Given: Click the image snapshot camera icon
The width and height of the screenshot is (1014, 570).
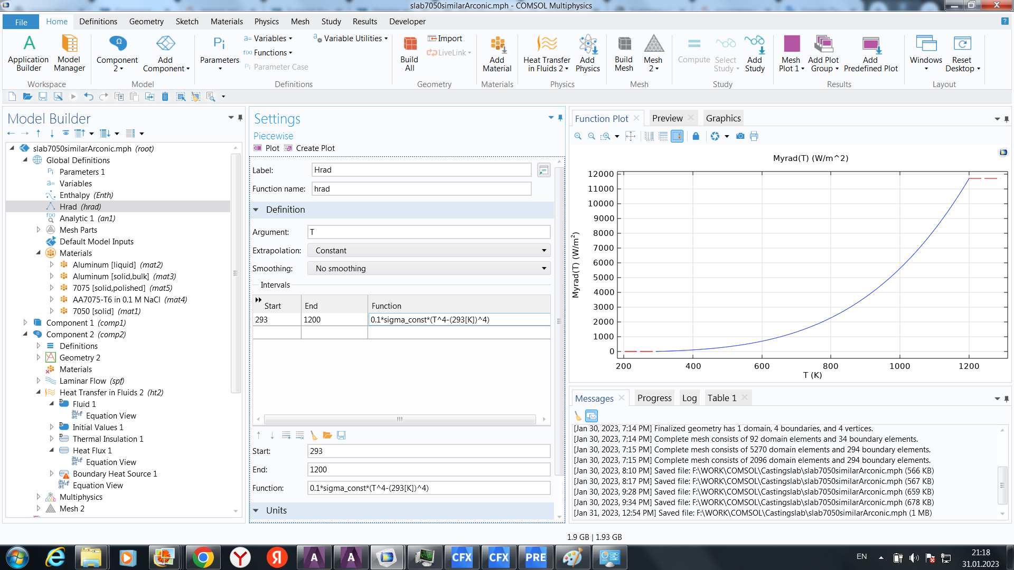Looking at the screenshot, I should 740,136.
